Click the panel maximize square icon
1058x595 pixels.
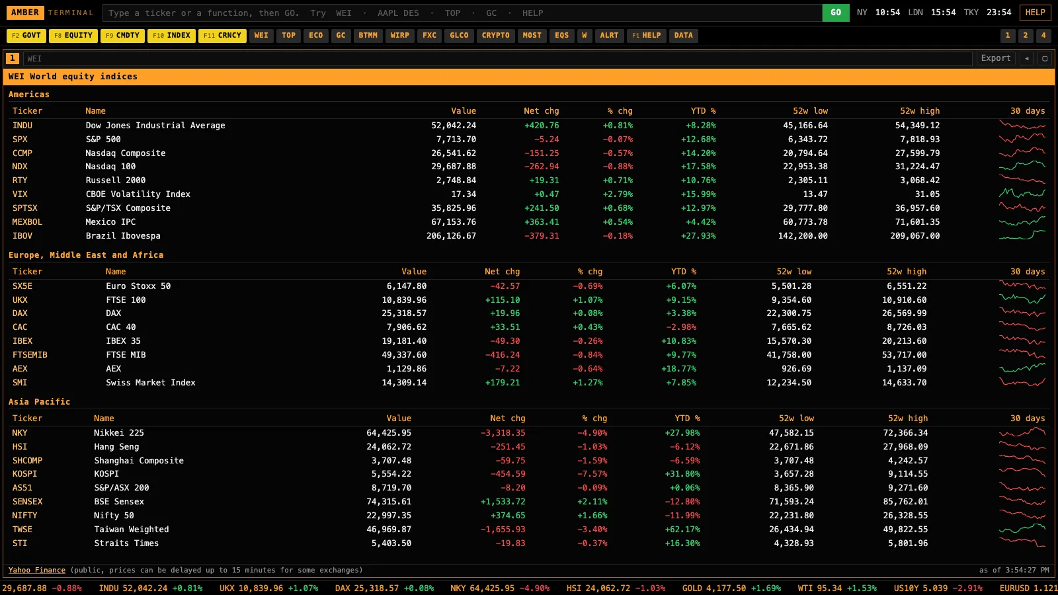pos(1045,58)
